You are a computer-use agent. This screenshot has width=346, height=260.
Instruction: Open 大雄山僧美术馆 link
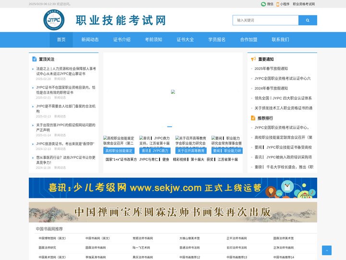[x=189, y=238]
